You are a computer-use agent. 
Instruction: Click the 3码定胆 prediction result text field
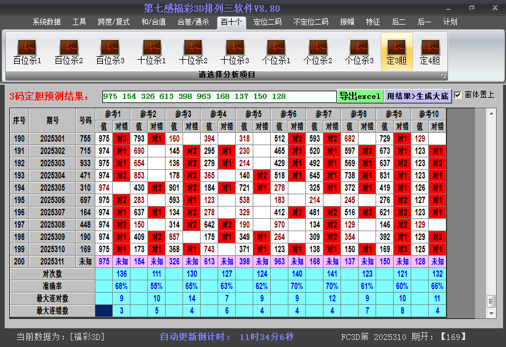(219, 96)
